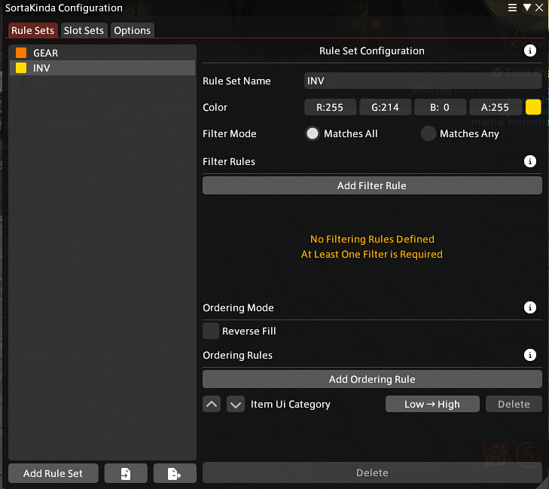Close the SortaKinda Configuration window
Screen dimensions: 549x489
click(x=539, y=8)
